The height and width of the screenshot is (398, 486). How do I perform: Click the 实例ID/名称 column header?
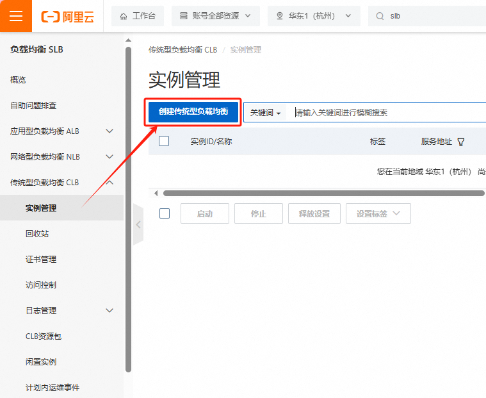[x=211, y=142]
